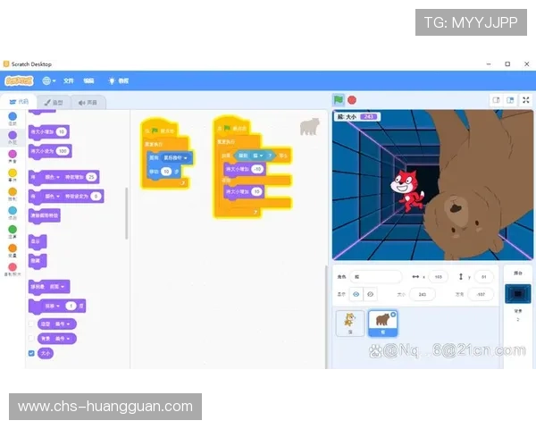Click the sprite x coordinate field

point(439,276)
